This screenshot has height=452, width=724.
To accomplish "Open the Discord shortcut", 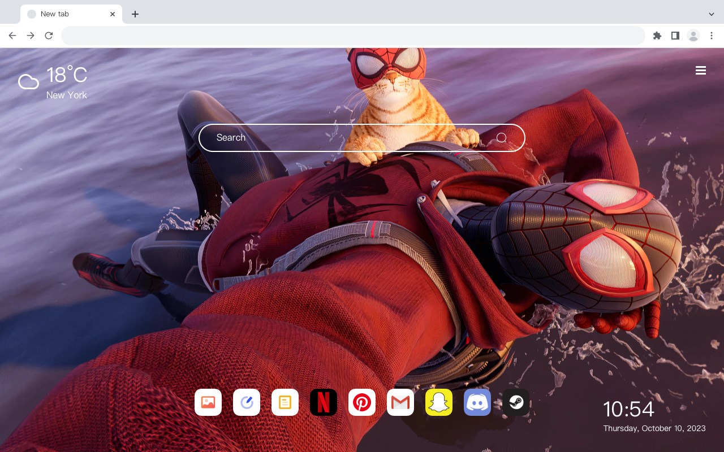I will point(477,402).
